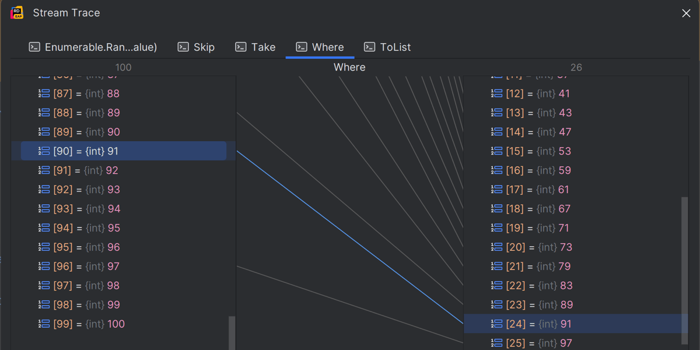The width and height of the screenshot is (700, 350).
Task: Click the icon beside result [18] = 67
Action: (497, 209)
